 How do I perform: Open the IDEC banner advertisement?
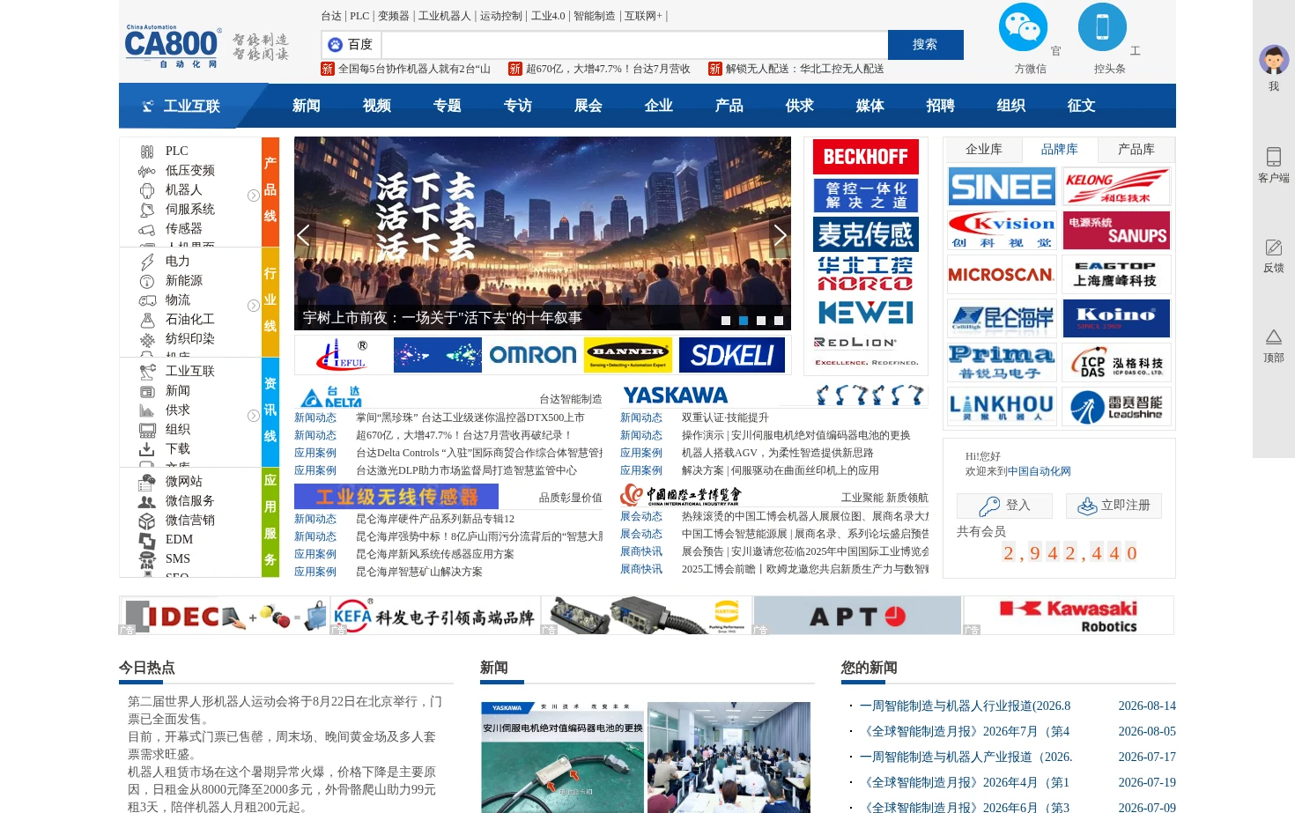[224, 615]
